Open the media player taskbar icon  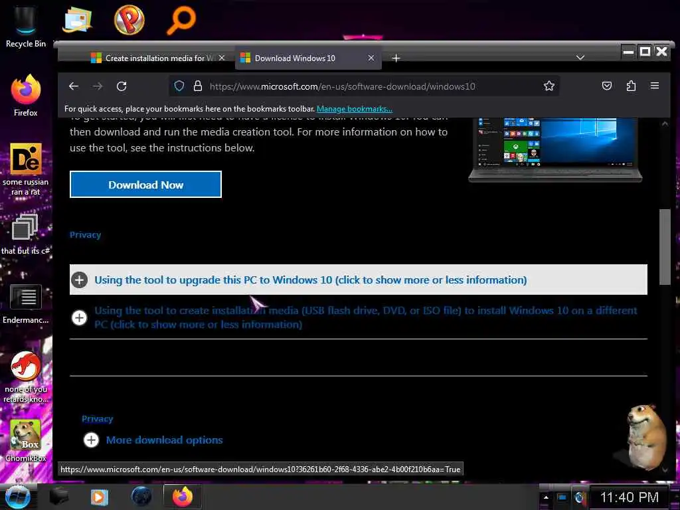point(100,497)
